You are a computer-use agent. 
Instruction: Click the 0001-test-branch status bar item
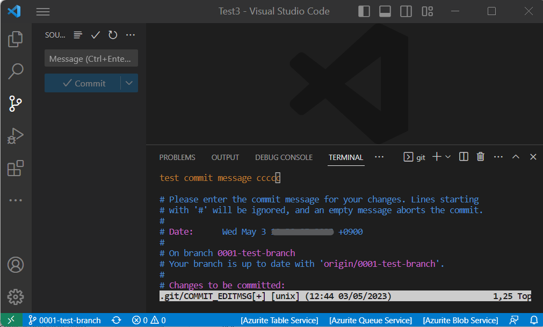click(65, 321)
